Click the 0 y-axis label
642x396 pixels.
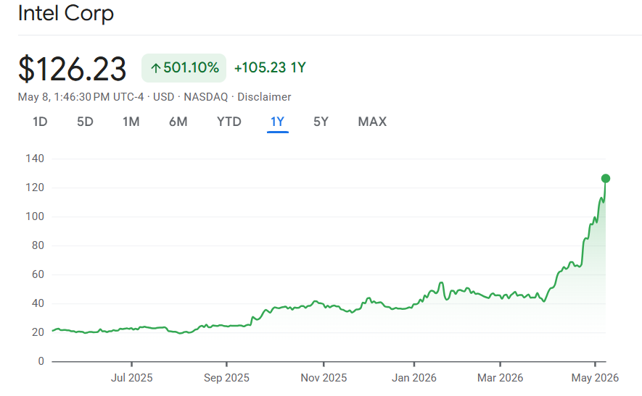(41, 361)
